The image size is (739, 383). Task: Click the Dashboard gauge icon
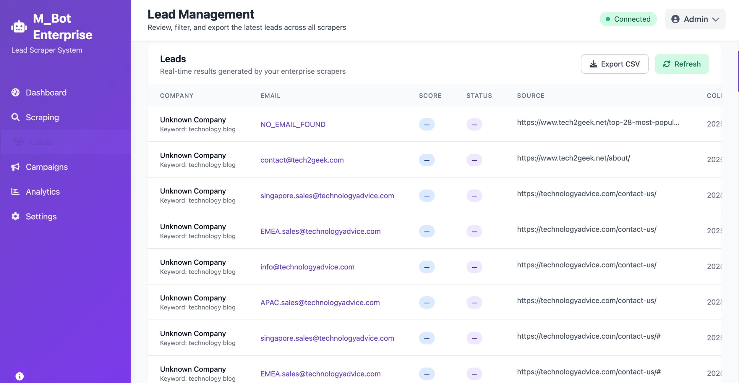[x=15, y=93]
